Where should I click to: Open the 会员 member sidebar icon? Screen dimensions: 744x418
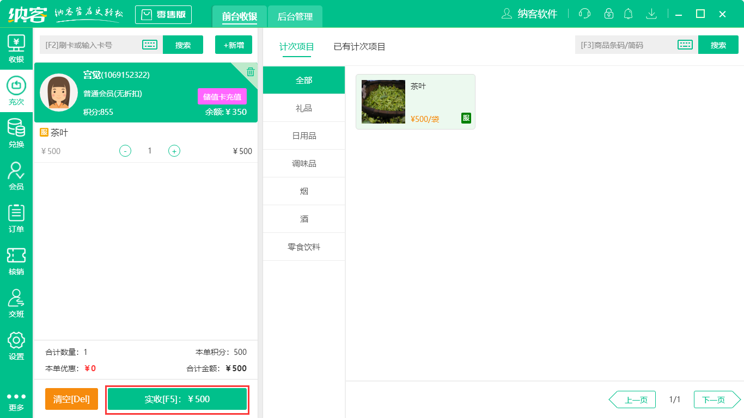[16, 176]
